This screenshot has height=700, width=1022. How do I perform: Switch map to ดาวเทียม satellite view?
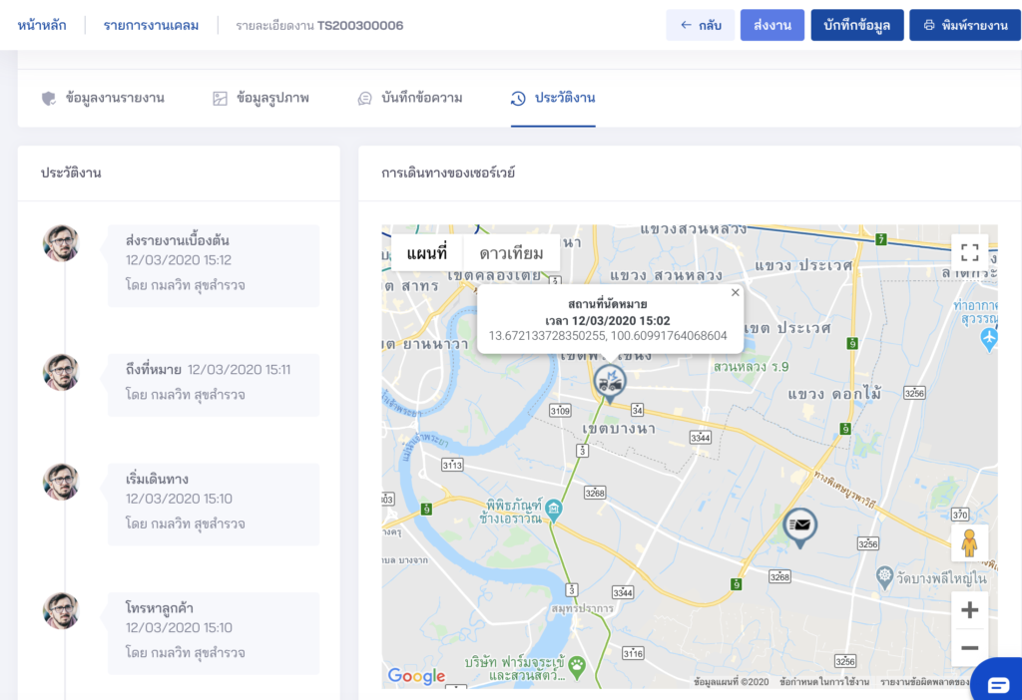point(512,252)
